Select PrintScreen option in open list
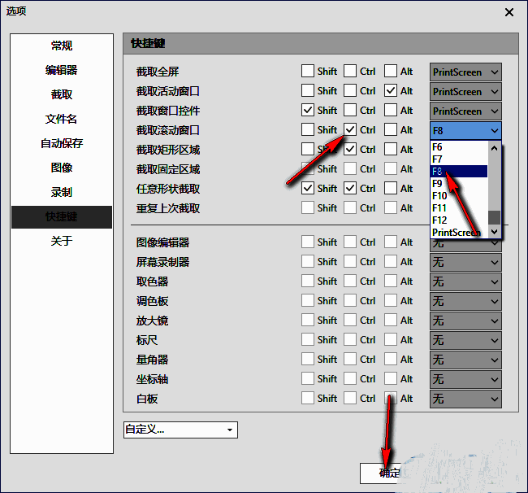This screenshot has width=528, height=493. (459, 233)
